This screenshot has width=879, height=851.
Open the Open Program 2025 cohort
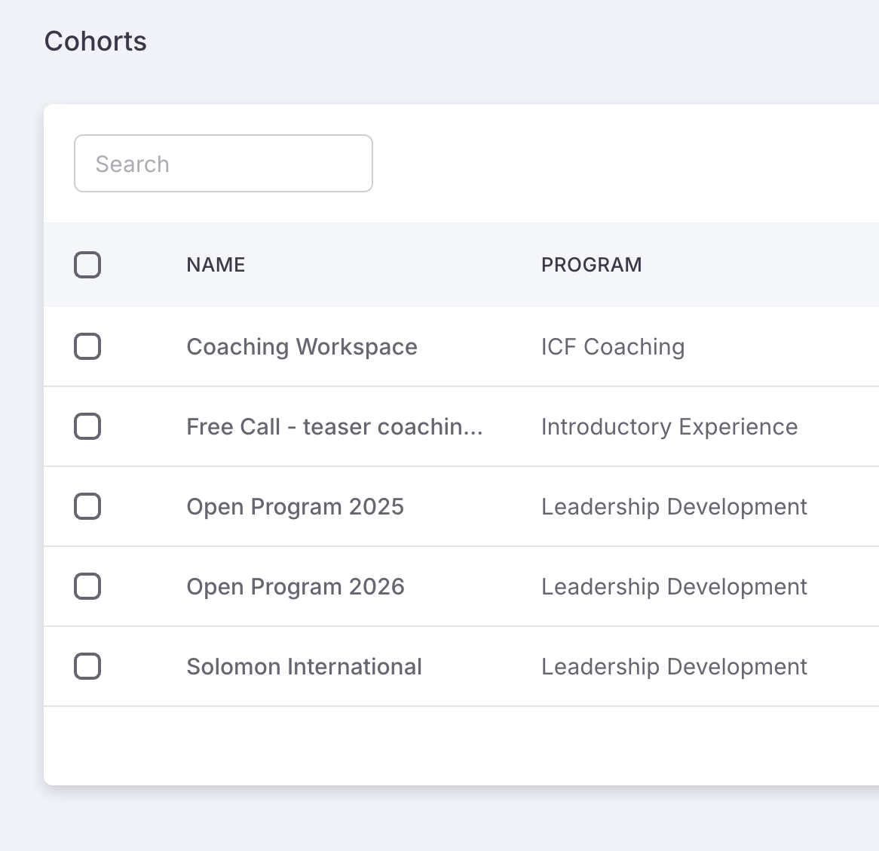click(x=295, y=507)
